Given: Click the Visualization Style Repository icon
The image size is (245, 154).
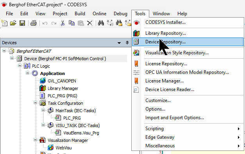Looking at the screenshot, I should 136,53.
